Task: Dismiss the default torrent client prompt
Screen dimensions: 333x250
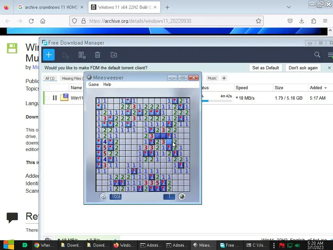Action: pos(329,68)
